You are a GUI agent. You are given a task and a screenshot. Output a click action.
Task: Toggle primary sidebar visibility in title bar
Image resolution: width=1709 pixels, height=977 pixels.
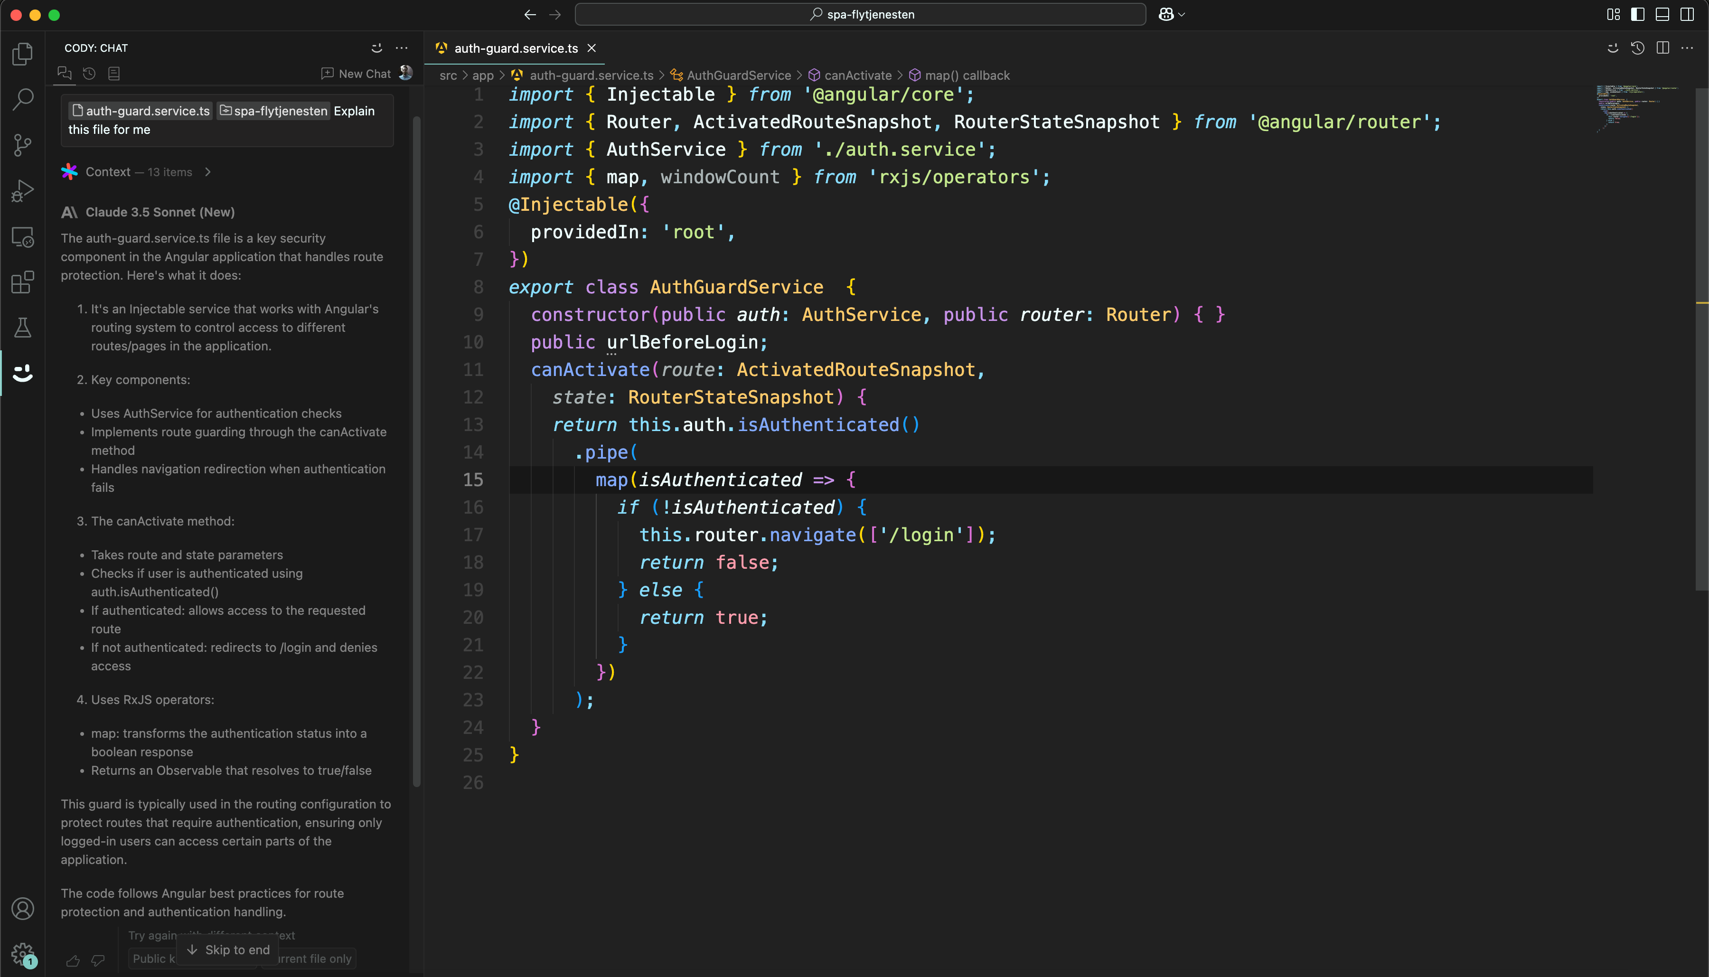pyautogui.click(x=1638, y=14)
